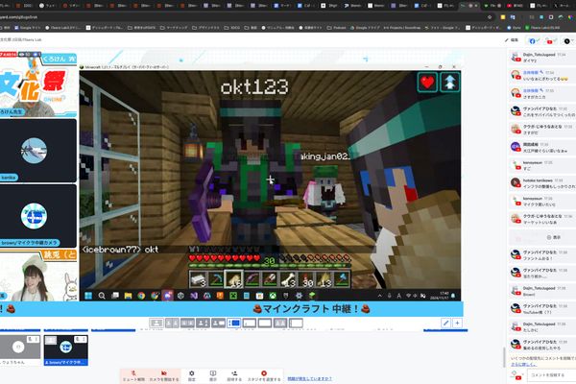Screen dimensions: 576x384
Task: Open Visual Studio from the shared taskbar
Action: point(194,296)
